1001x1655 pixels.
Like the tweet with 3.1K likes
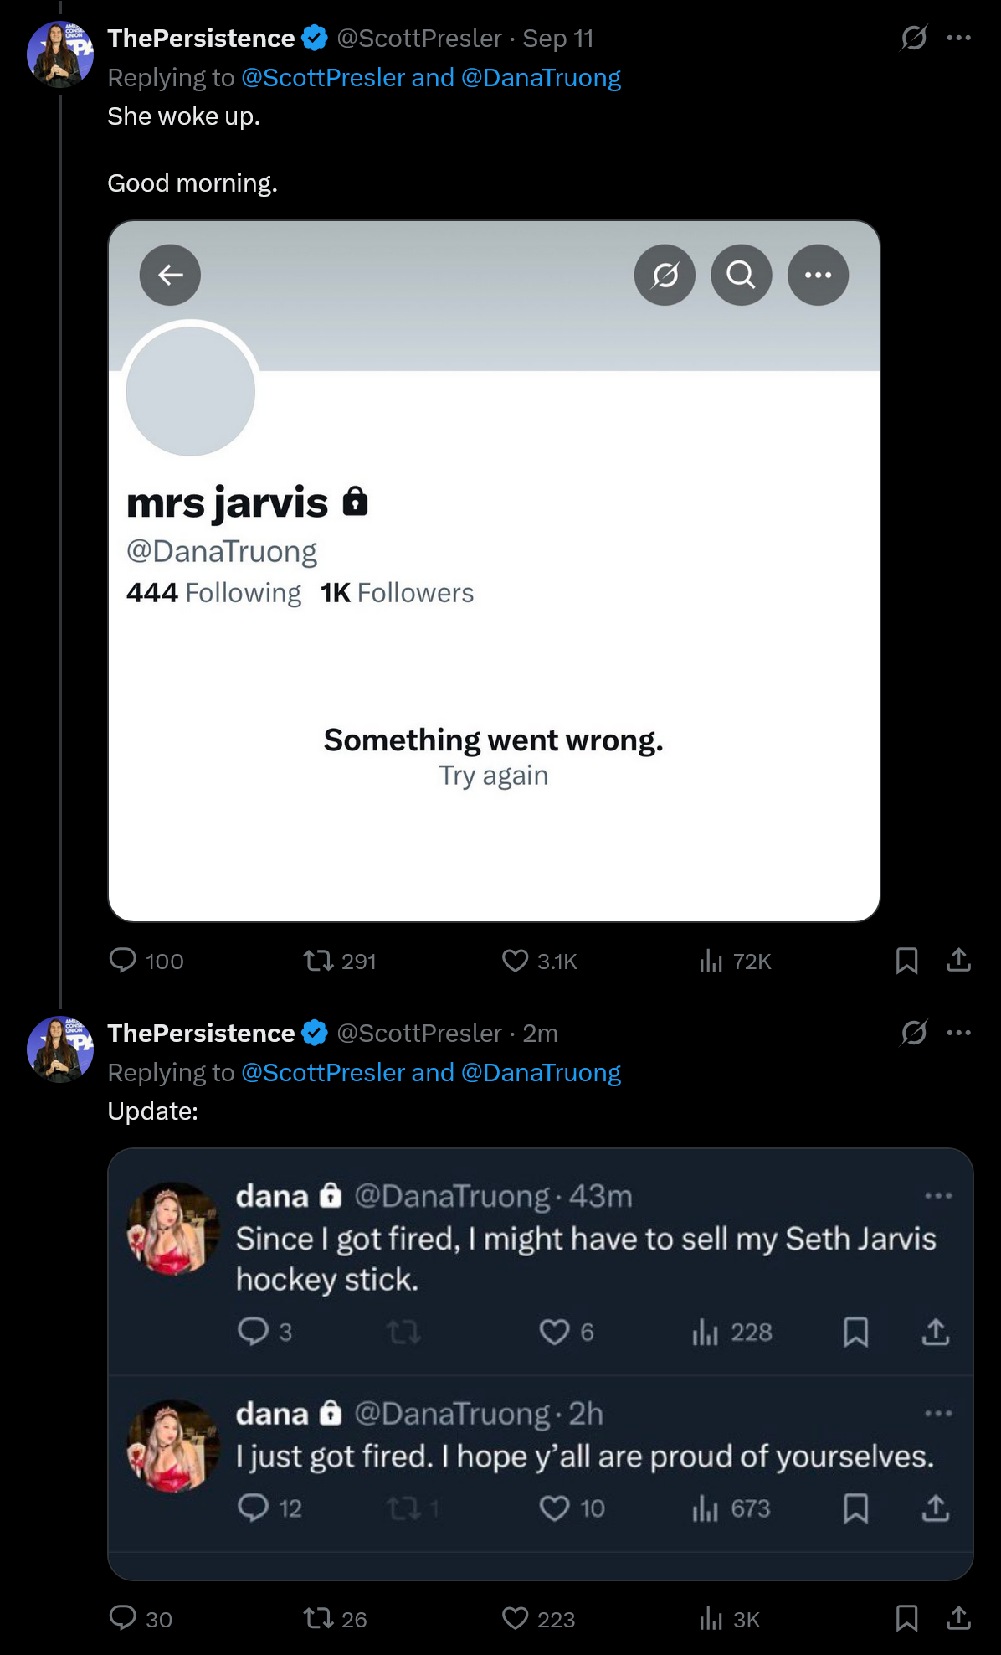point(515,960)
